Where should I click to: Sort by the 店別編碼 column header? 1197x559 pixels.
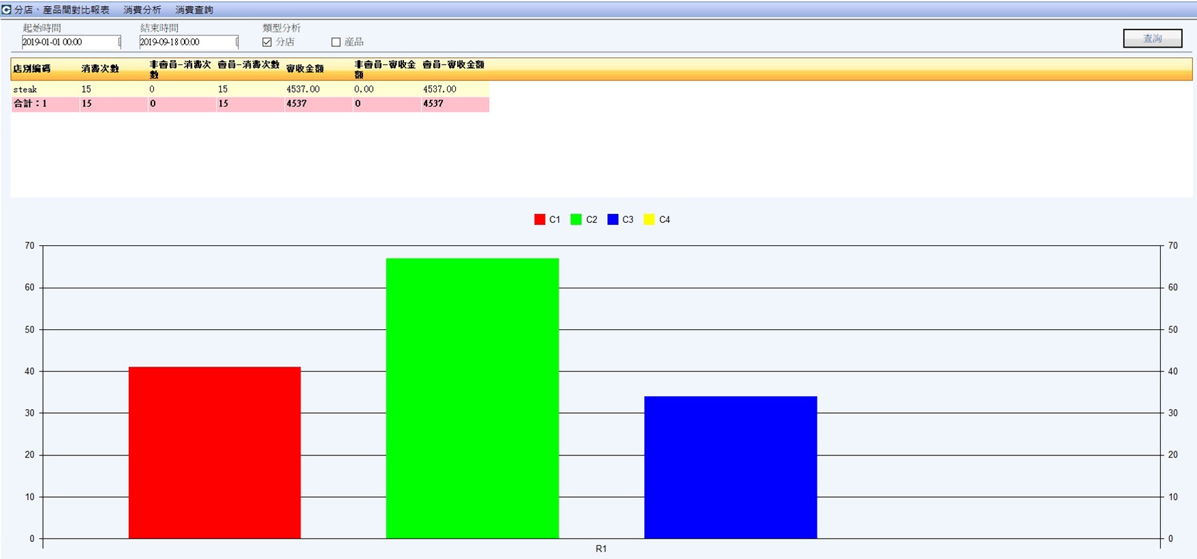32,69
